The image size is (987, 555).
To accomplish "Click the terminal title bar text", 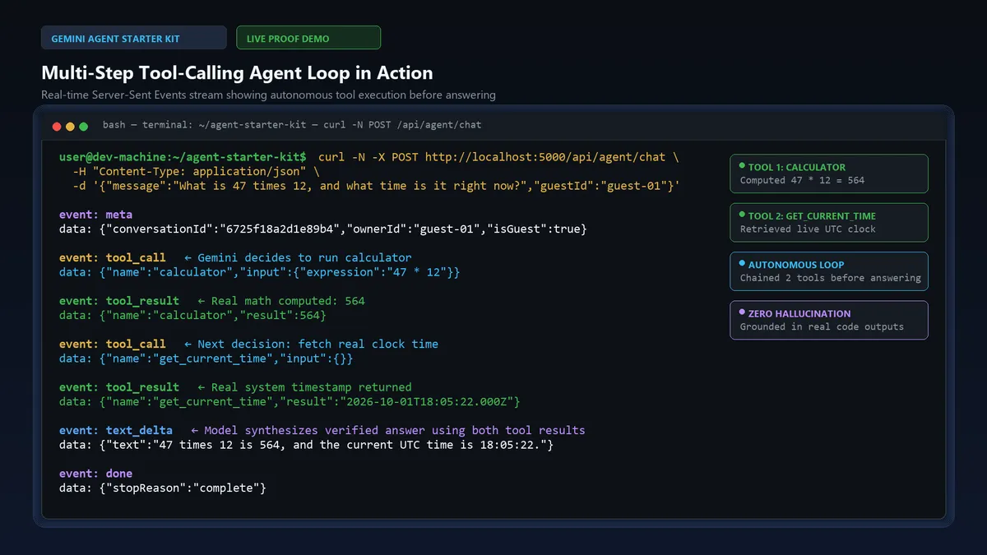I will 292,125.
